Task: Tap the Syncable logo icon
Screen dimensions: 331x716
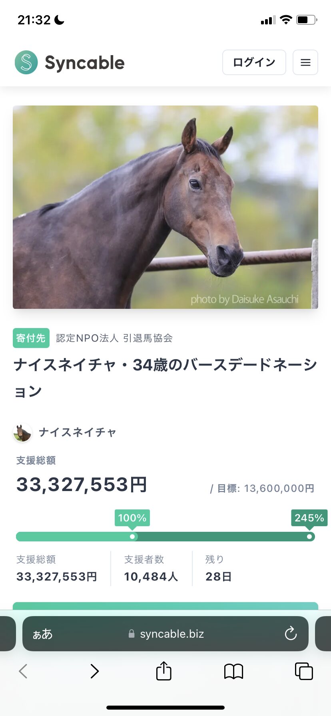Action: pyautogui.click(x=26, y=62)
